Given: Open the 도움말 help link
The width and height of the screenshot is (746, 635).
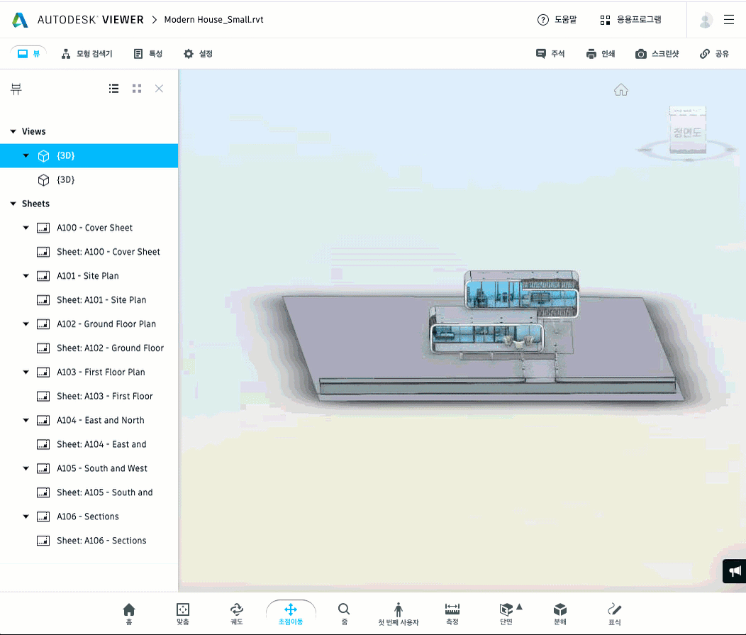Looking at the screenshot, I should (557, 20).
